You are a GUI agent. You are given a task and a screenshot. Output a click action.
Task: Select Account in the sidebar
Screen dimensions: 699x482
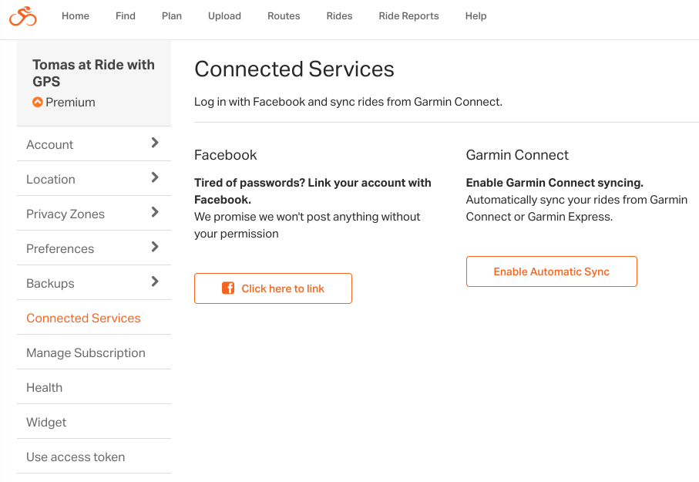pos(94,144)
